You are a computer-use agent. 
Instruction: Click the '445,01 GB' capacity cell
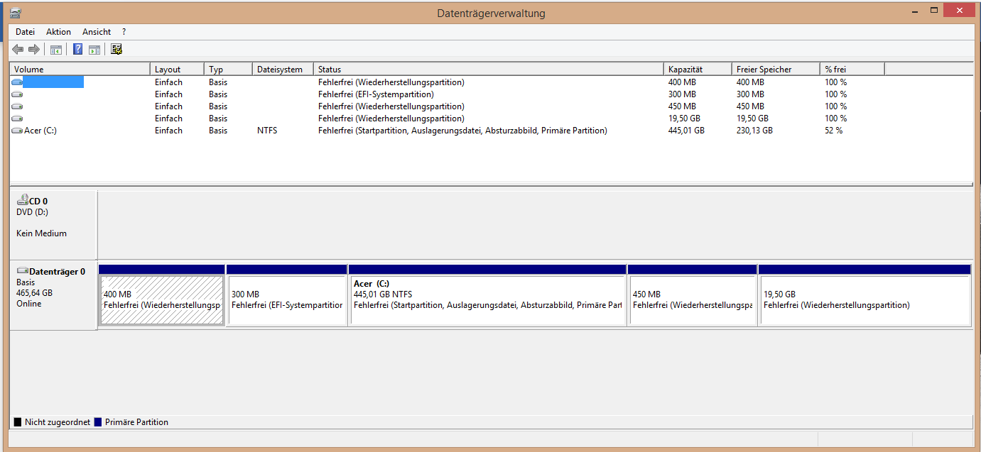[x=686, y=131]
